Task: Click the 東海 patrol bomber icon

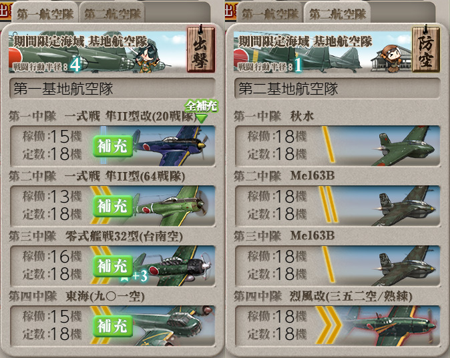Action: pos(170,326)
